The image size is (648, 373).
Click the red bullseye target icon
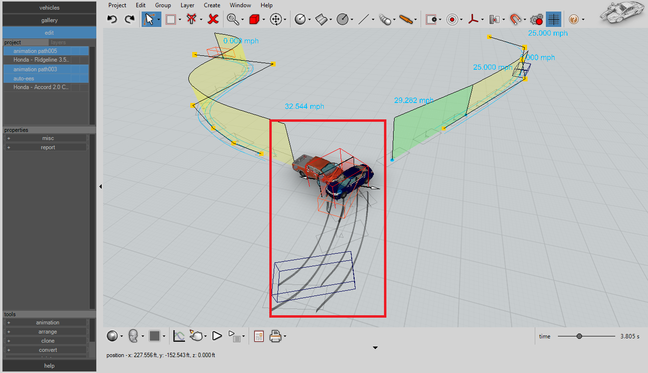pyautogui.click(x=452, y=19)
